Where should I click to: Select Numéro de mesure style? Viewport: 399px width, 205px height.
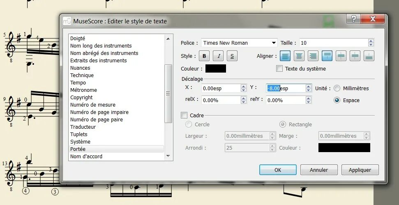[117, 105]
